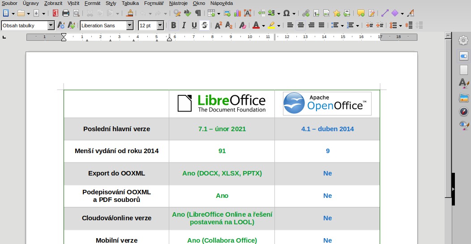The image size is (471, 244).
Task: Click the Save document icon
Action: coord(36,13)
